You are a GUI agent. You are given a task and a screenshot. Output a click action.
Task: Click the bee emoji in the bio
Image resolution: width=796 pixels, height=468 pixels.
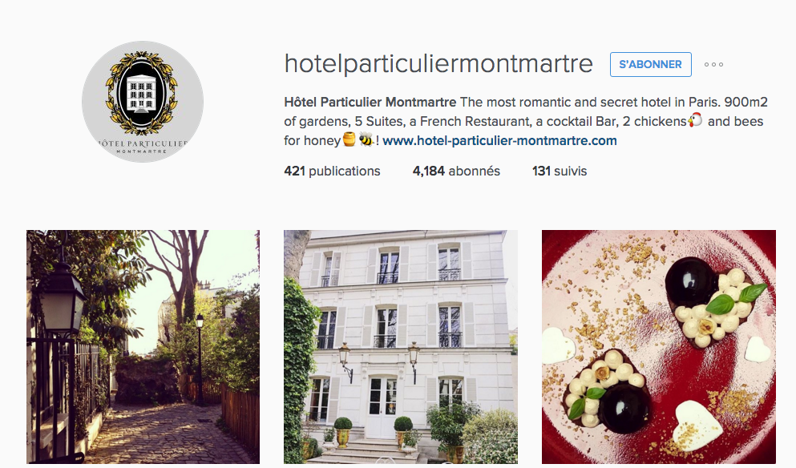pyautogui.click(x=366, y=139)
